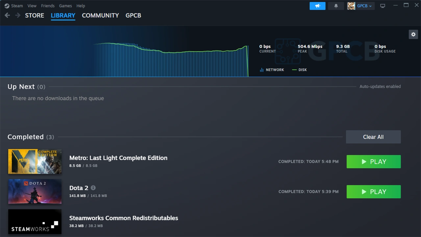Screen dimensions: 421x237
Task: Open the Steamworks thumbnail
Action: coord(35,222)
